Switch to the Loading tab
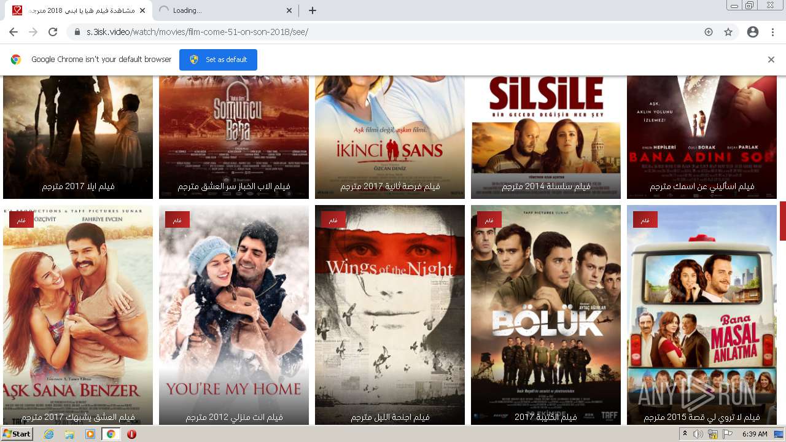 click(x=225, y=10)
